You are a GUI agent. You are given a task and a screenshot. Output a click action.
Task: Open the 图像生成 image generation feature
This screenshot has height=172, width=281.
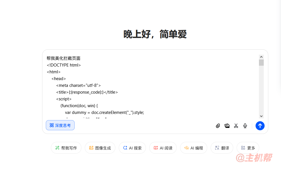(x=100, y=148)
